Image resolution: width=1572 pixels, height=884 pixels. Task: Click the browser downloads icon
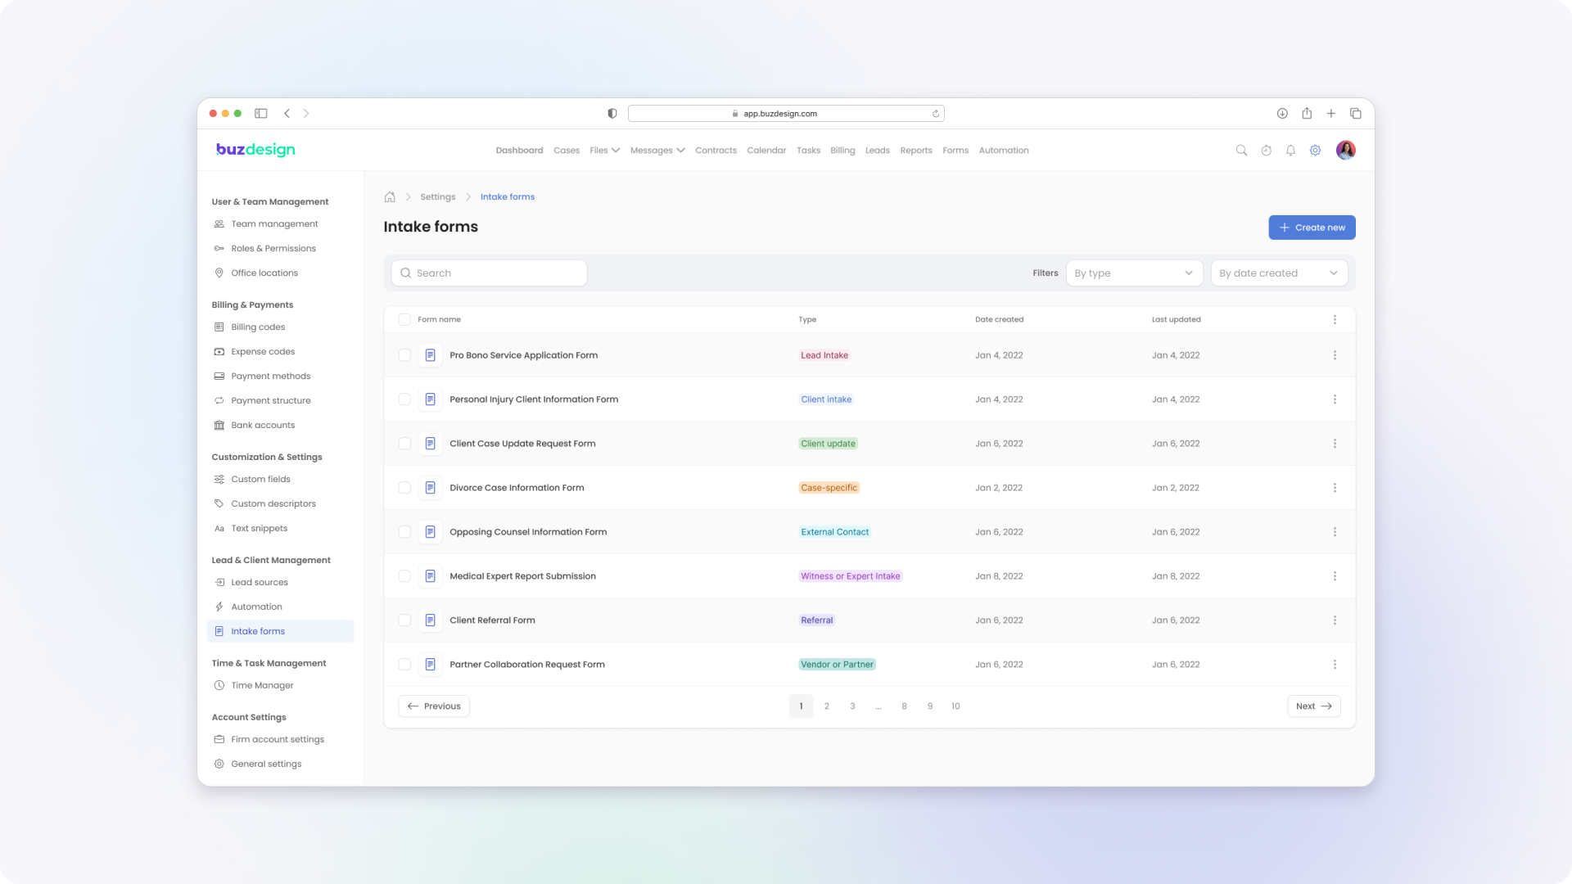click(x=1282, y=114)
